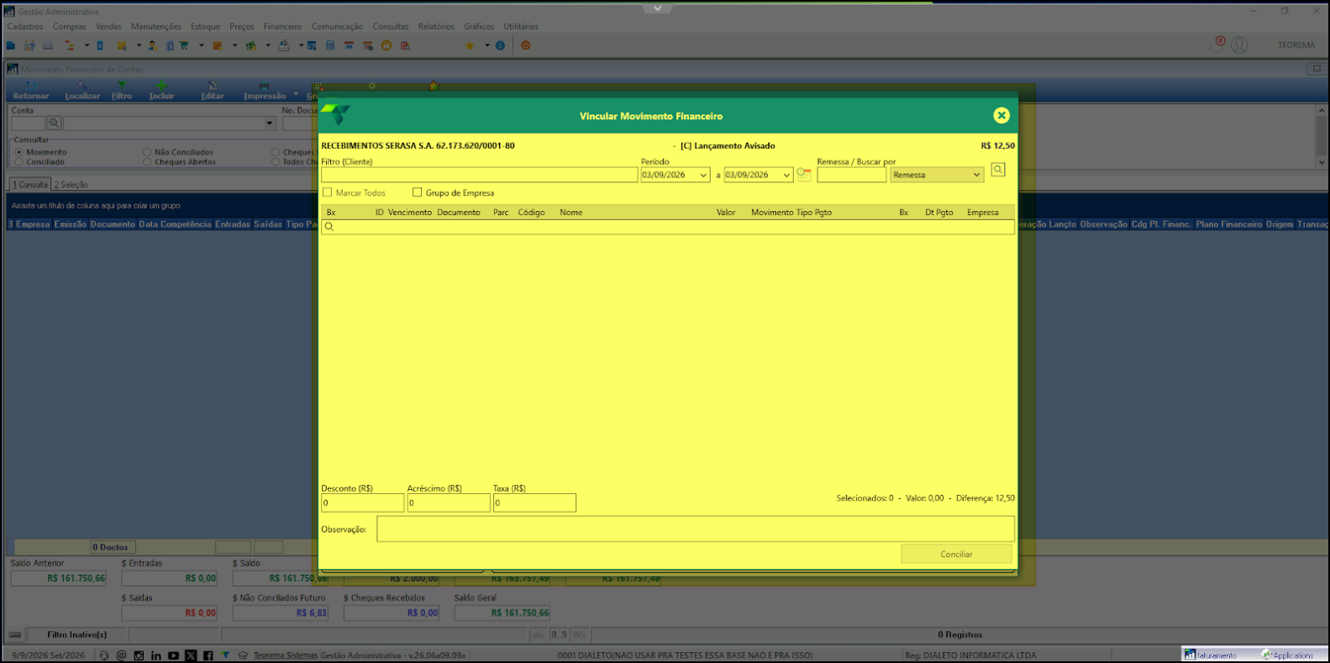This screenshot has height=663, width=1330.
Task: Click the Observação text field
Action: click(696, 529)
